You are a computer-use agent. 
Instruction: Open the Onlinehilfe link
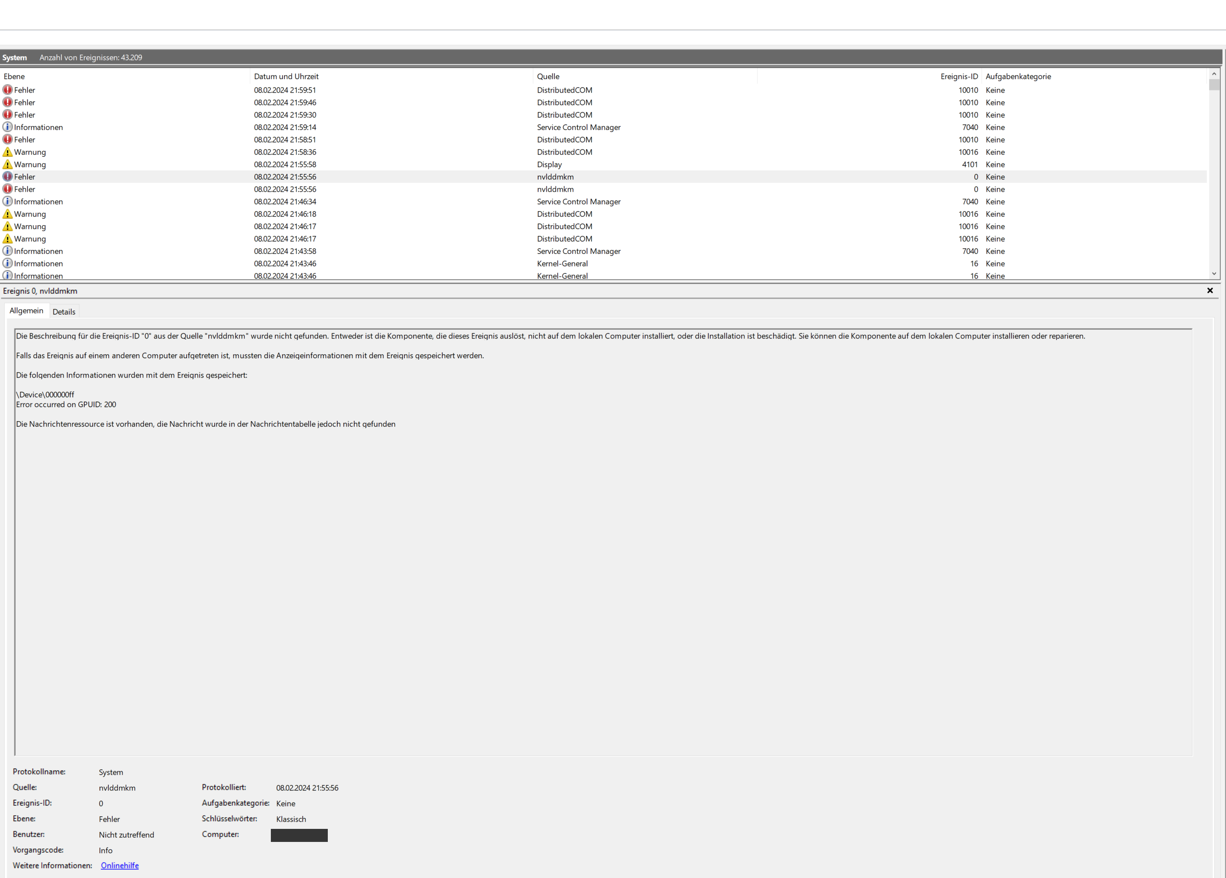click(x=120, y=865)
